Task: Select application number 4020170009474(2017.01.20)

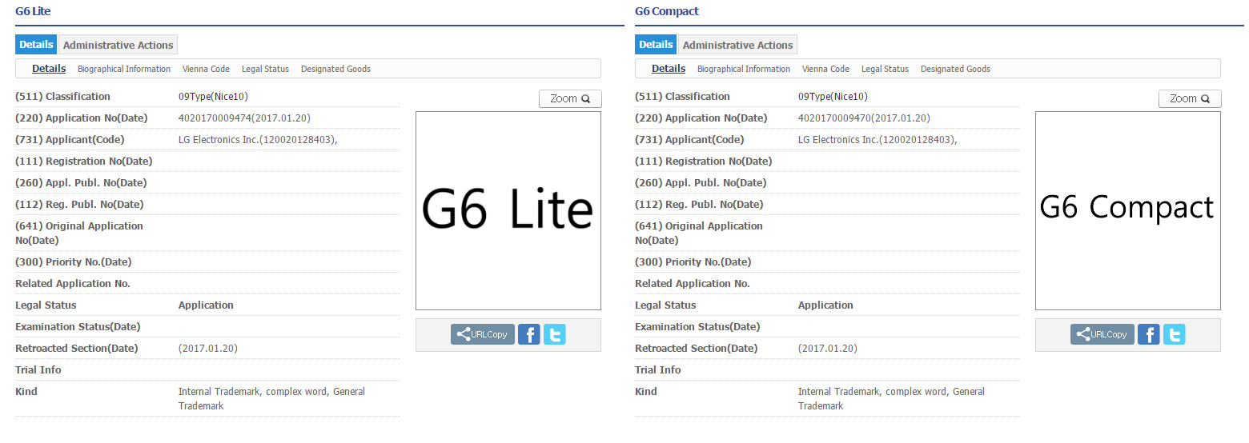Action: click(x=244, y=118)
